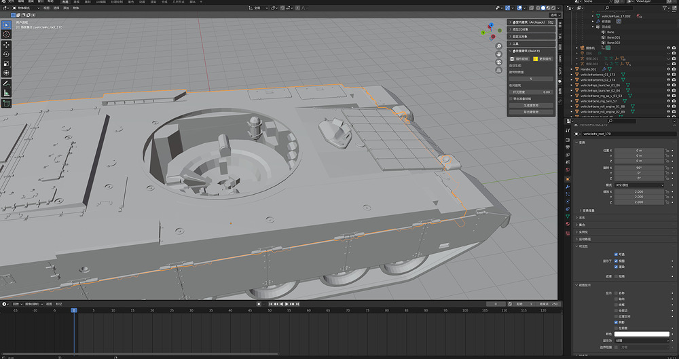Click the white object color swatch
The height and width of the screenshot is (359, 679).
pos(642,334)
